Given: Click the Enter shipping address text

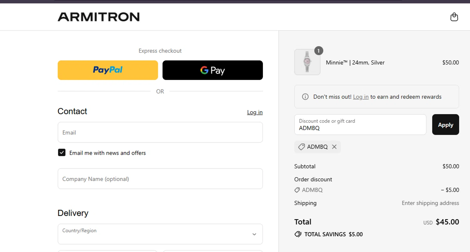Looking at the screenshot, I should [x=431, y=203].
